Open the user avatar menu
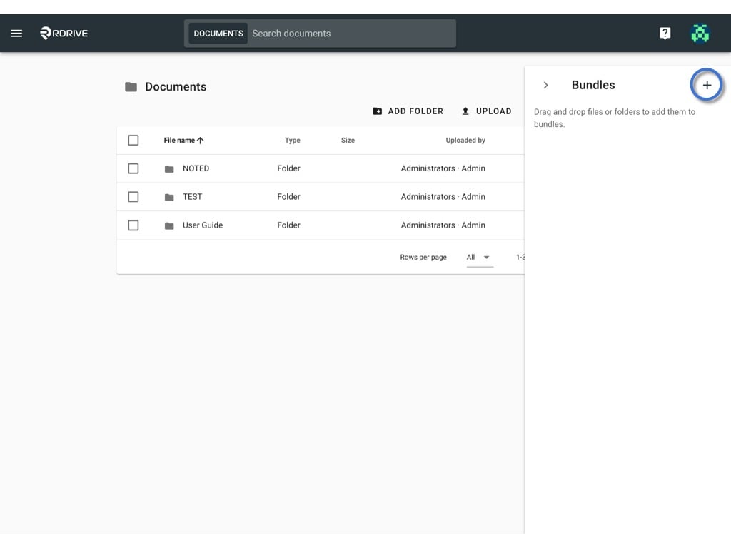The image size is (731, 548). [x=700, y=33]
